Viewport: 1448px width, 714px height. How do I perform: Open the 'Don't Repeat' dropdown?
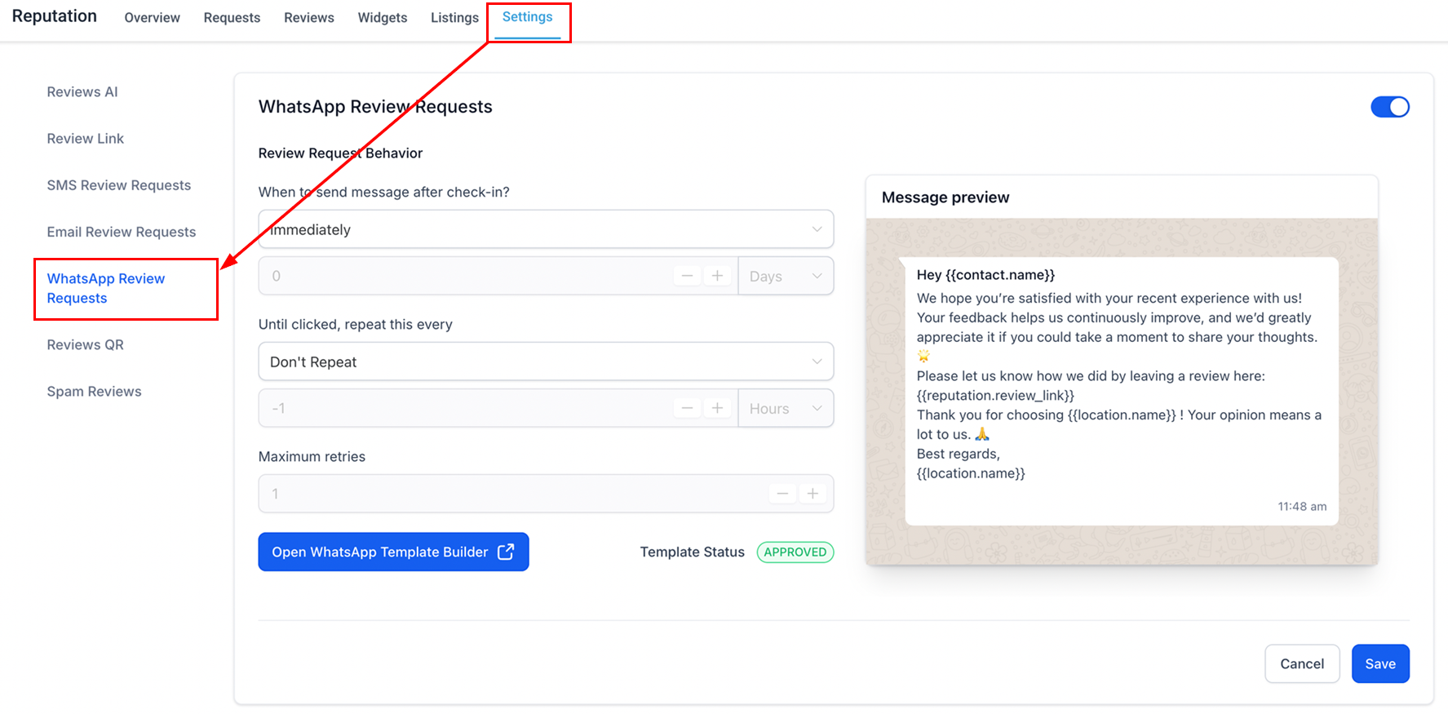[x=545, y=361]
